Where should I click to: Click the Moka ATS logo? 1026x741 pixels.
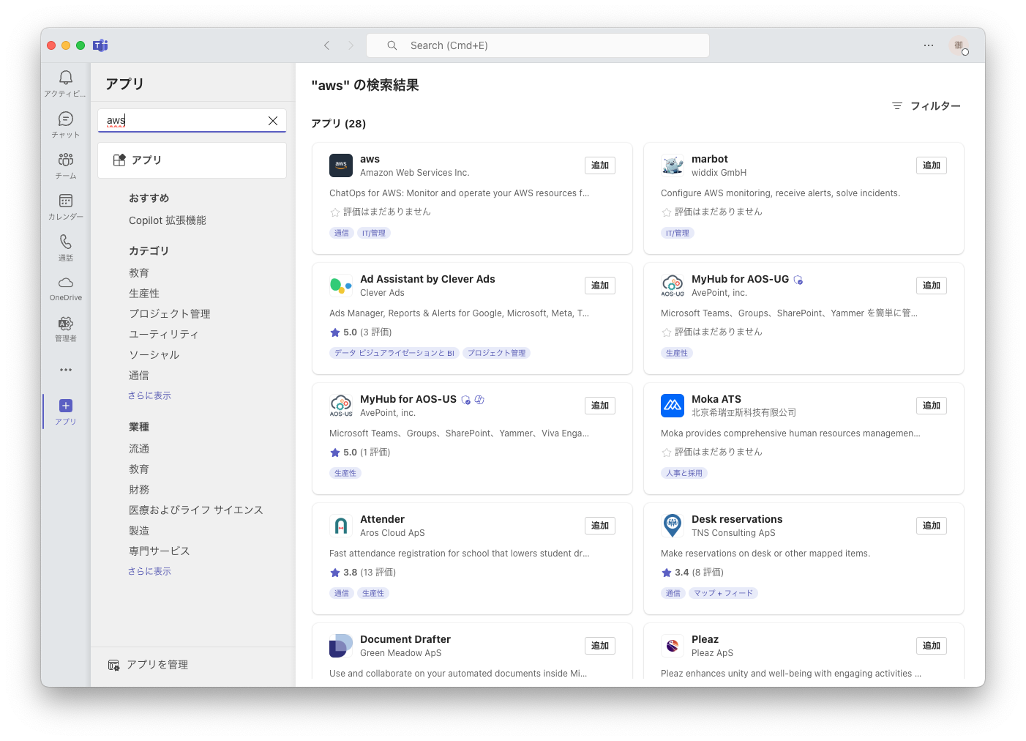pos(673,406)
